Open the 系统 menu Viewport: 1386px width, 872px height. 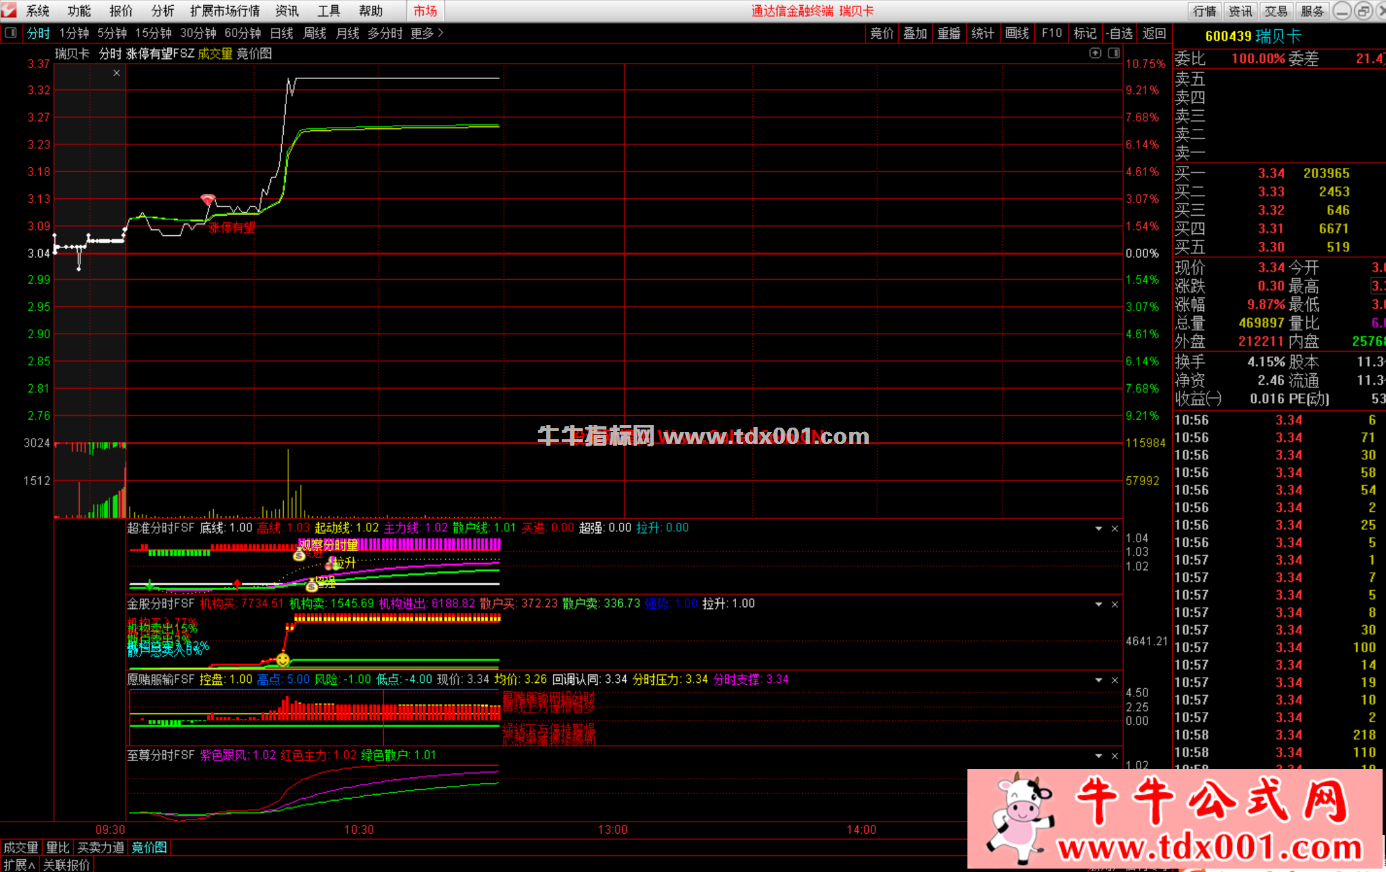click(38, 11)
